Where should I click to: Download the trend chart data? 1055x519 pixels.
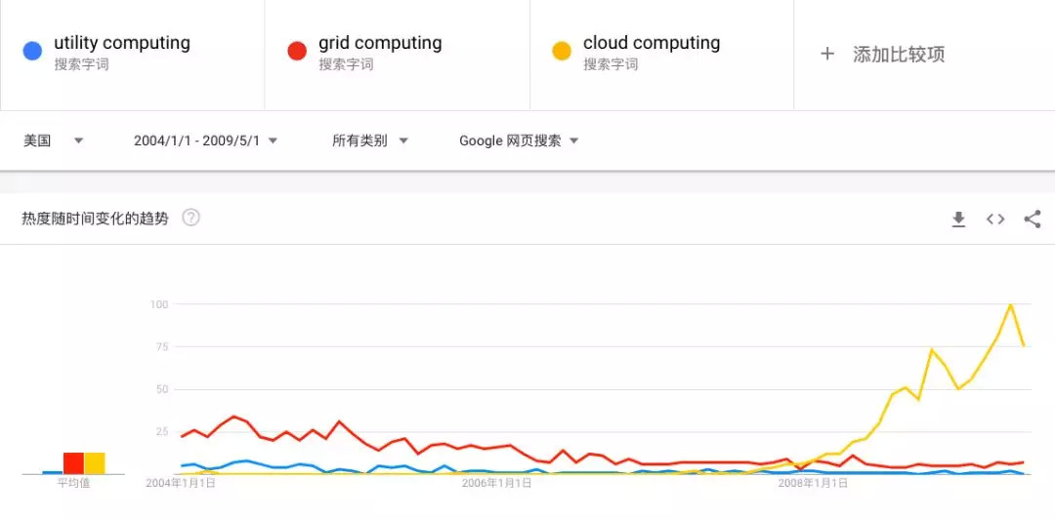point(958,220)
